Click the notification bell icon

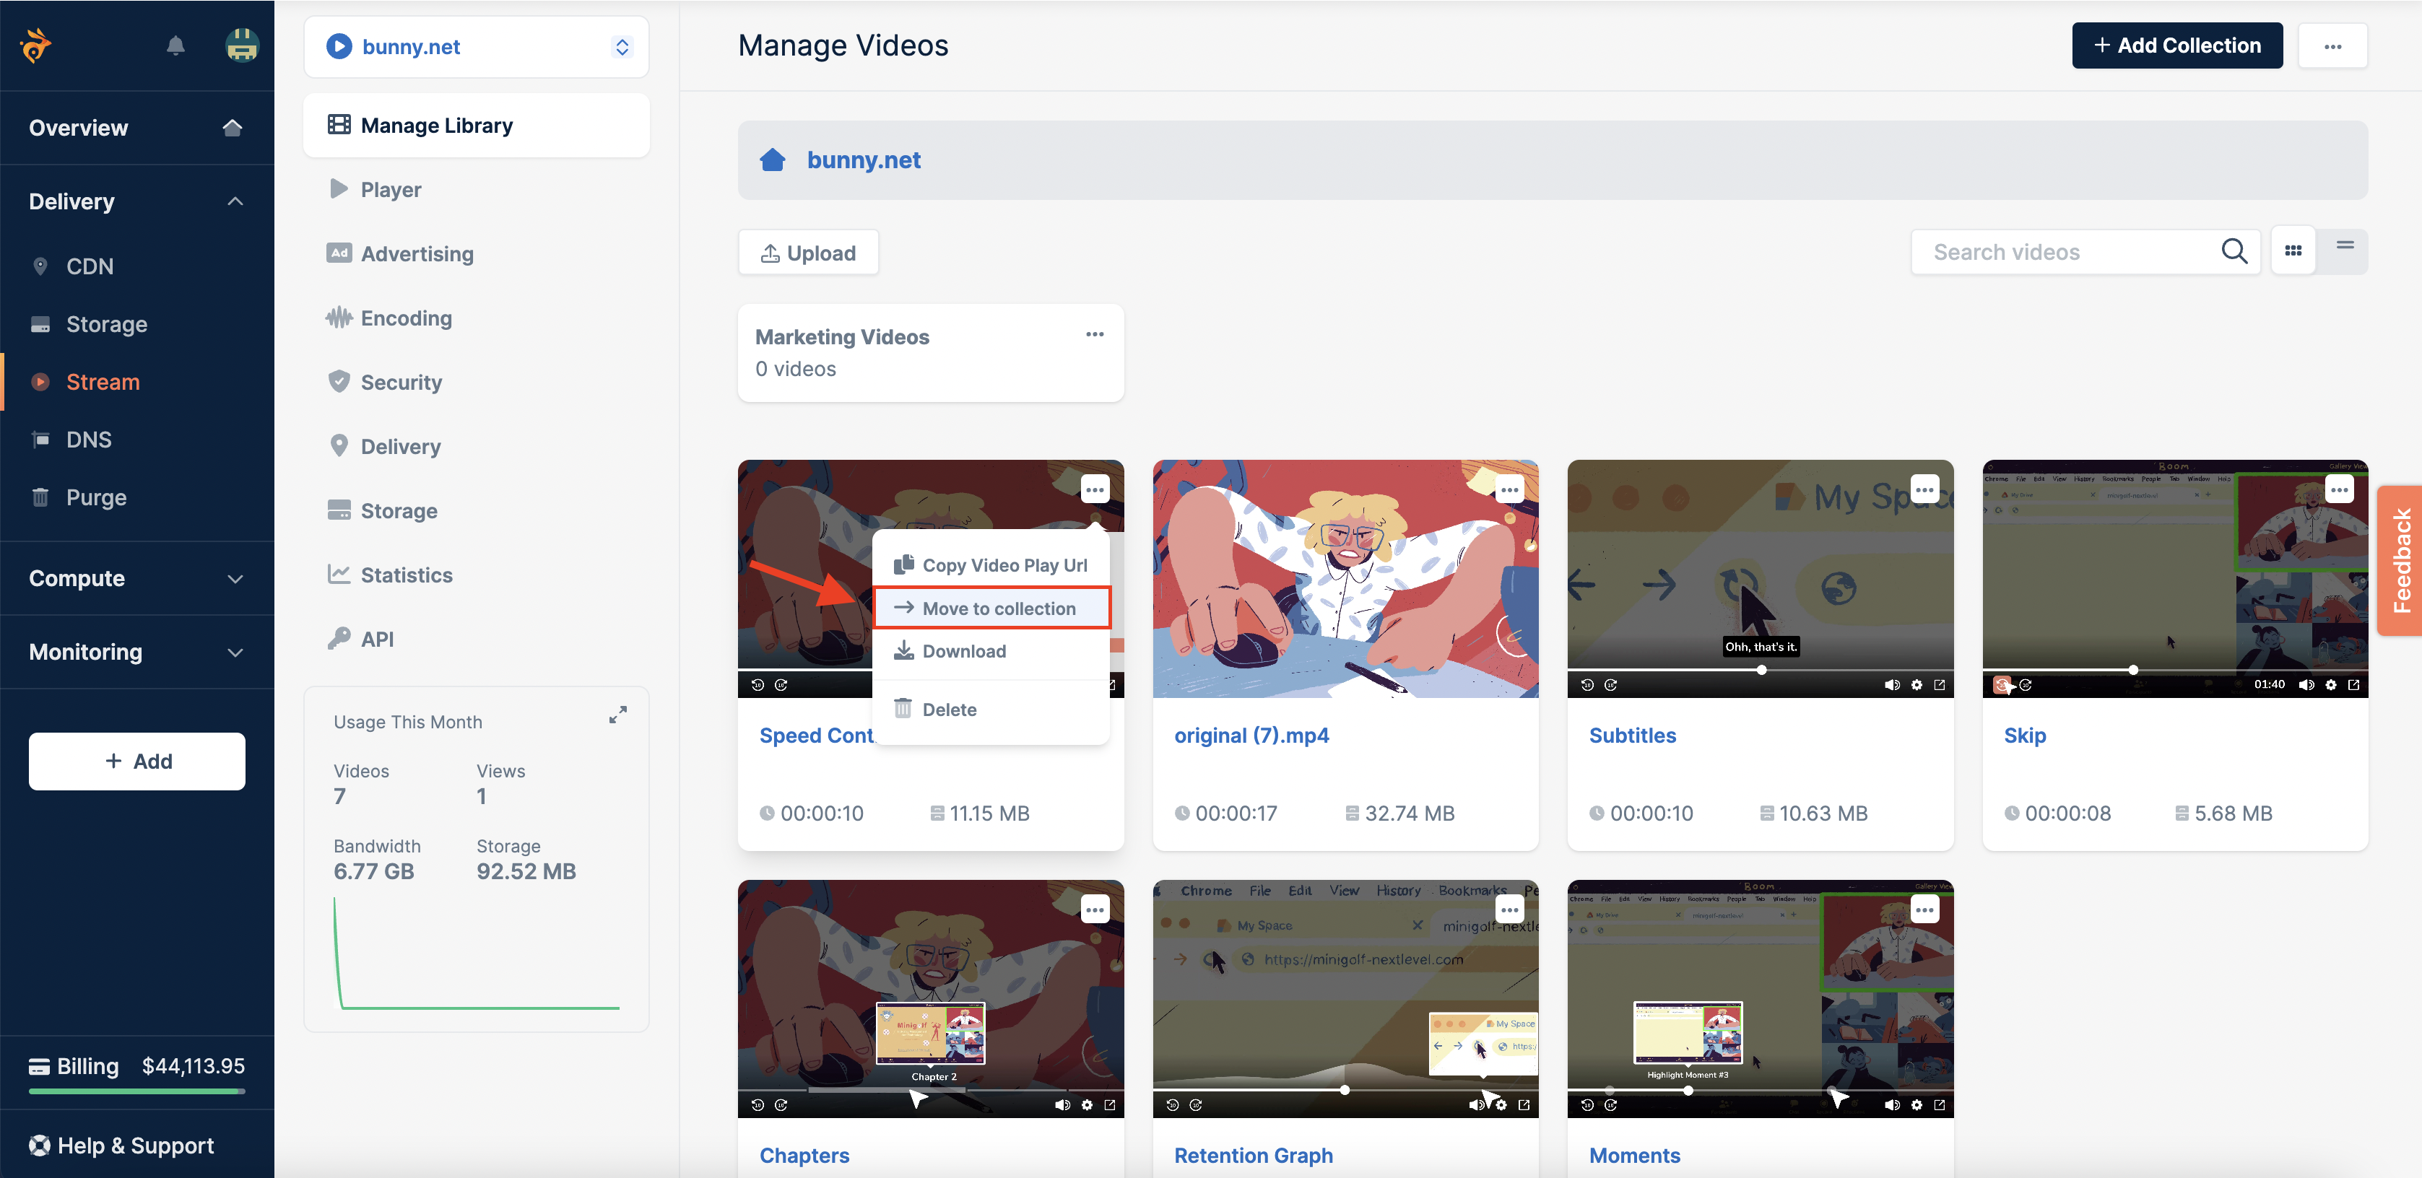click(175, 45)
